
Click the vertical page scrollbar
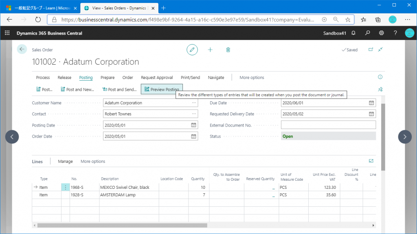tap(383, 137)
